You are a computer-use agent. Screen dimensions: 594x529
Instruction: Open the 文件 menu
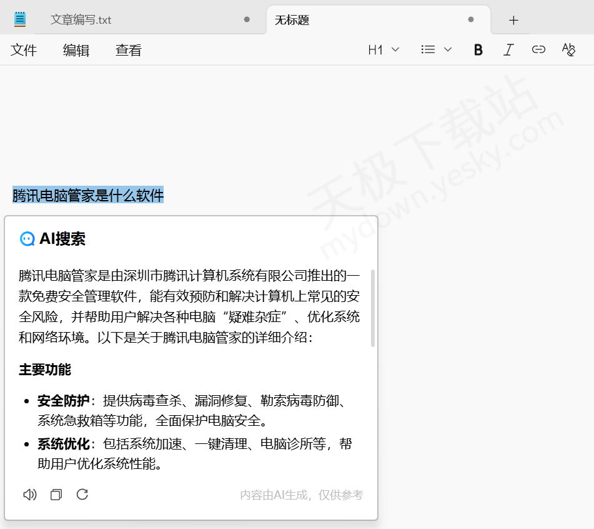click(x=24, y=51)
